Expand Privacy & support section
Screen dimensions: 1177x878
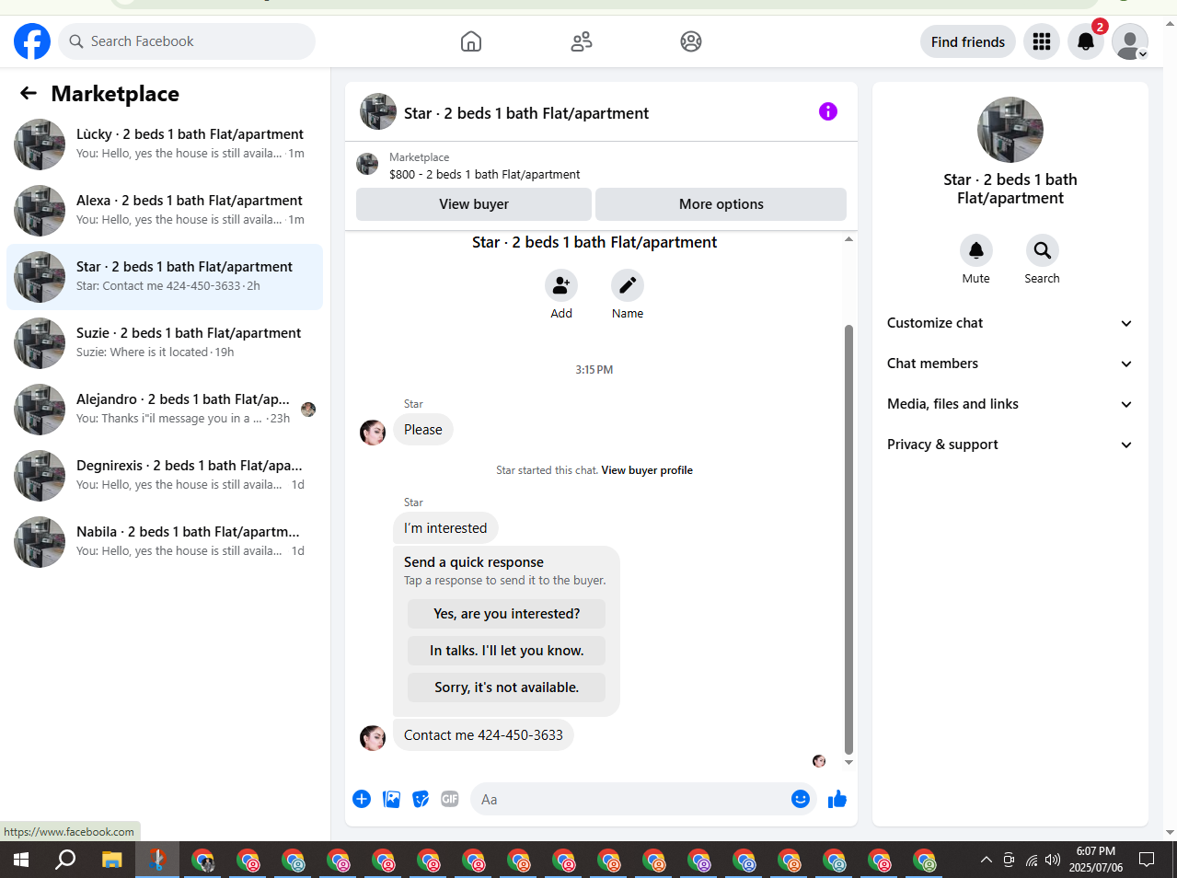coord(1010,445)
